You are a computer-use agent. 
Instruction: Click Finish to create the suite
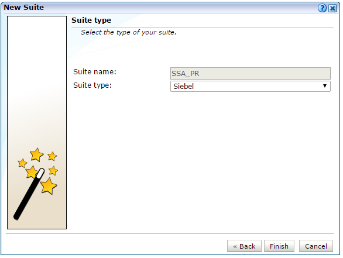coord(279,246)
